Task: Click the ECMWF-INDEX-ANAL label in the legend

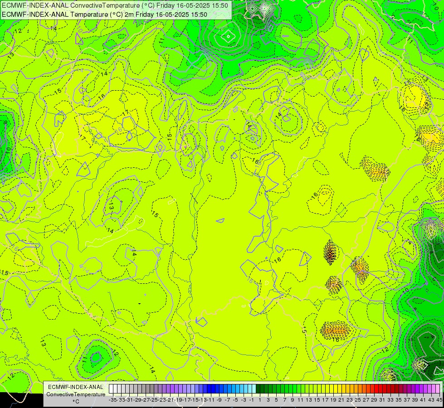Action: [76, 387]
